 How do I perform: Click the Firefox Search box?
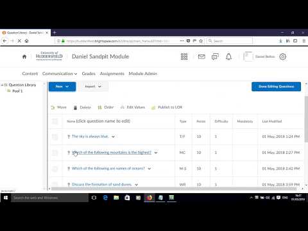point(229,41)
